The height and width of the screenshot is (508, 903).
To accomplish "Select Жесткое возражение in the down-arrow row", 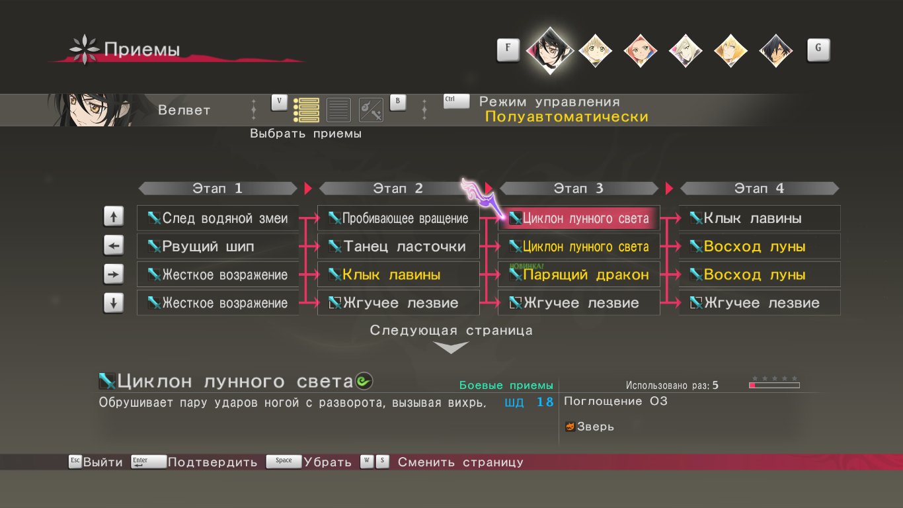I will (218, 303).
